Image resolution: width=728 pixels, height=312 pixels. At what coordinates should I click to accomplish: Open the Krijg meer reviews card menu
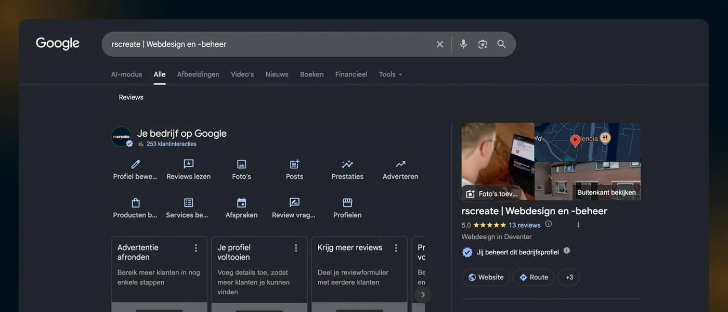[x=396, y=248]
